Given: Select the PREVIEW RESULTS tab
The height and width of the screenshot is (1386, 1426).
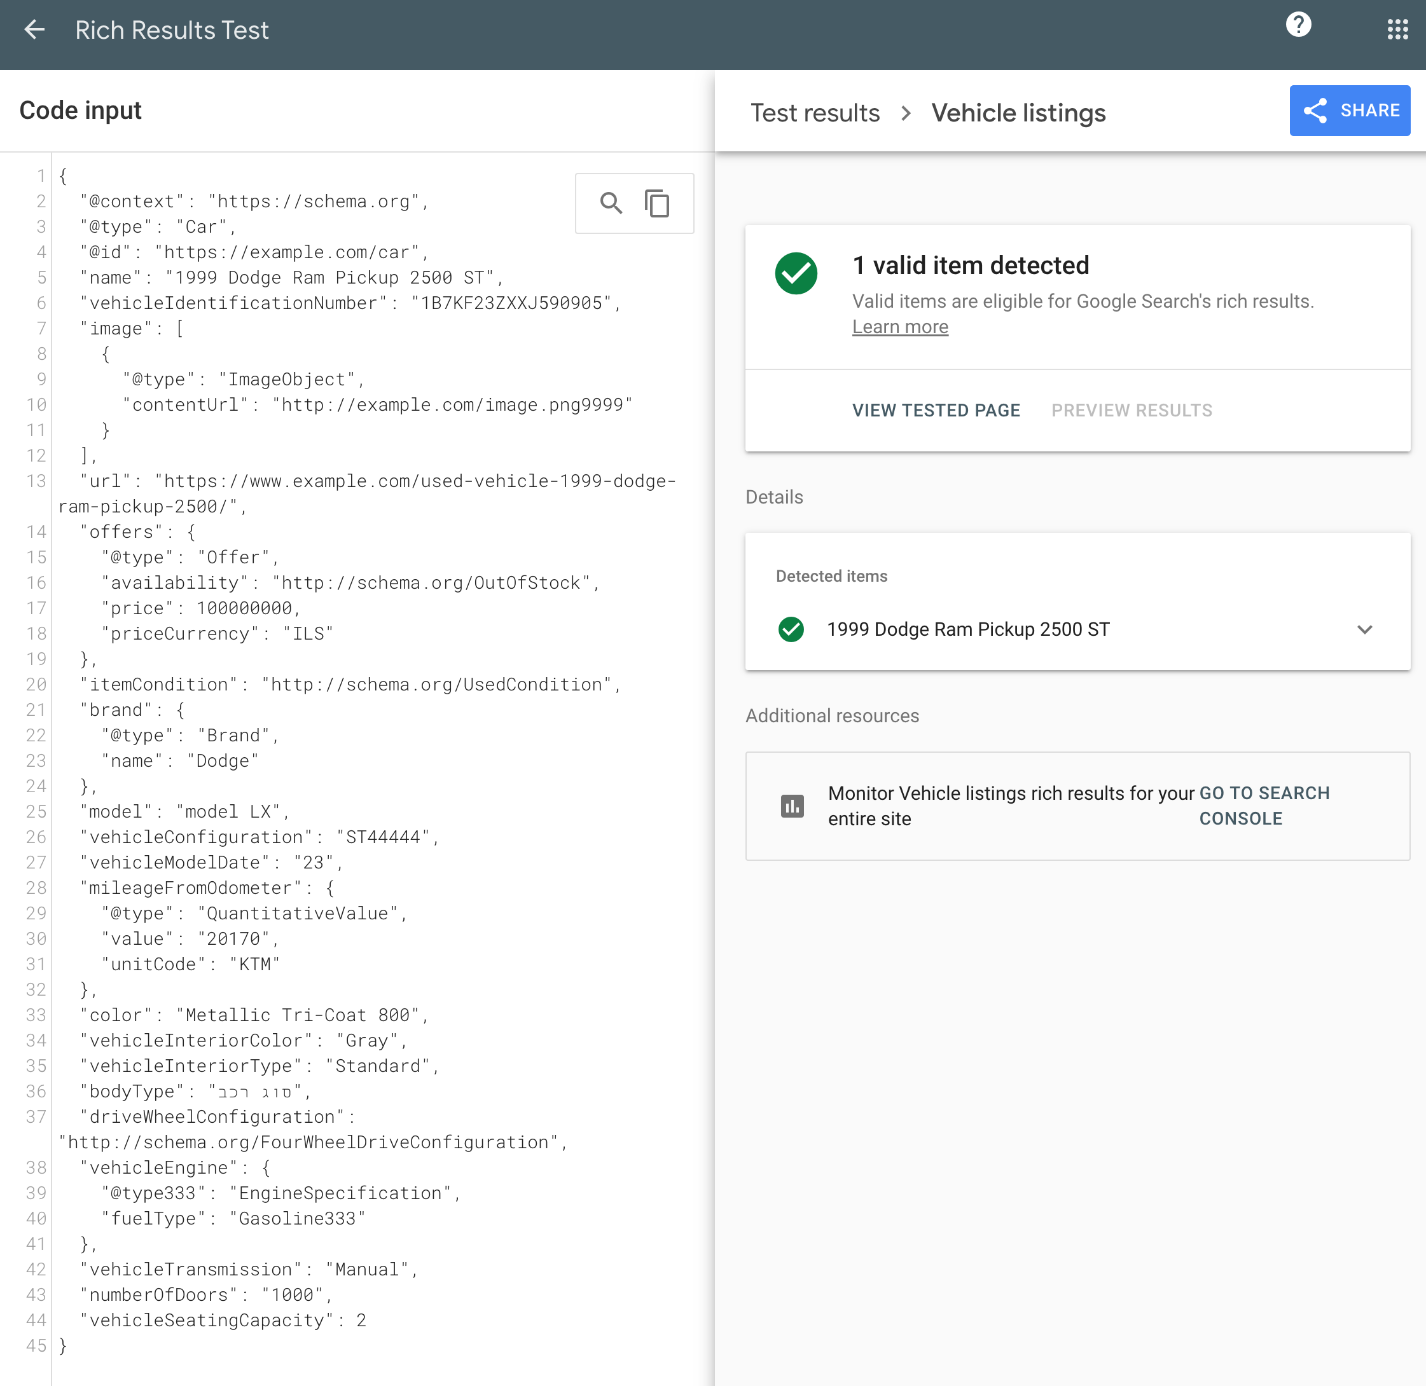Looking at the screenshot, I should [1131, 410].
